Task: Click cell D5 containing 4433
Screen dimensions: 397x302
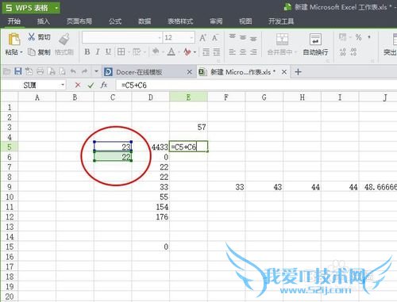Action: [x=151, y=147]
